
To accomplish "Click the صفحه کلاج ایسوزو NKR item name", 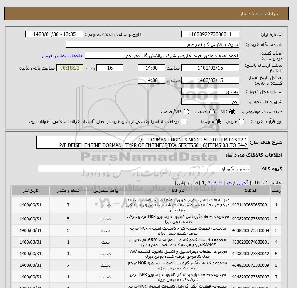I will (x=178, y=231).
